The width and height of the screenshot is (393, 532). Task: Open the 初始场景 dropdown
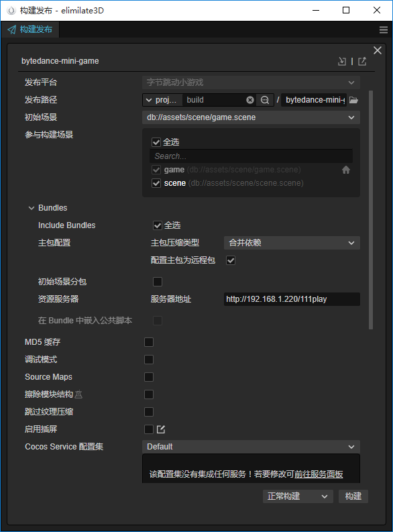[x=251, y=117]
